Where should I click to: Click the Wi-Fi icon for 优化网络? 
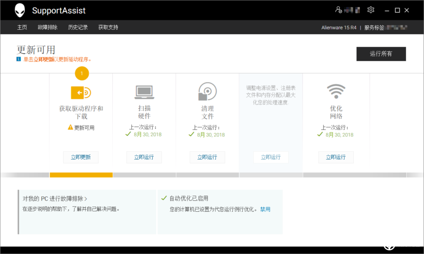coord(336,92)
